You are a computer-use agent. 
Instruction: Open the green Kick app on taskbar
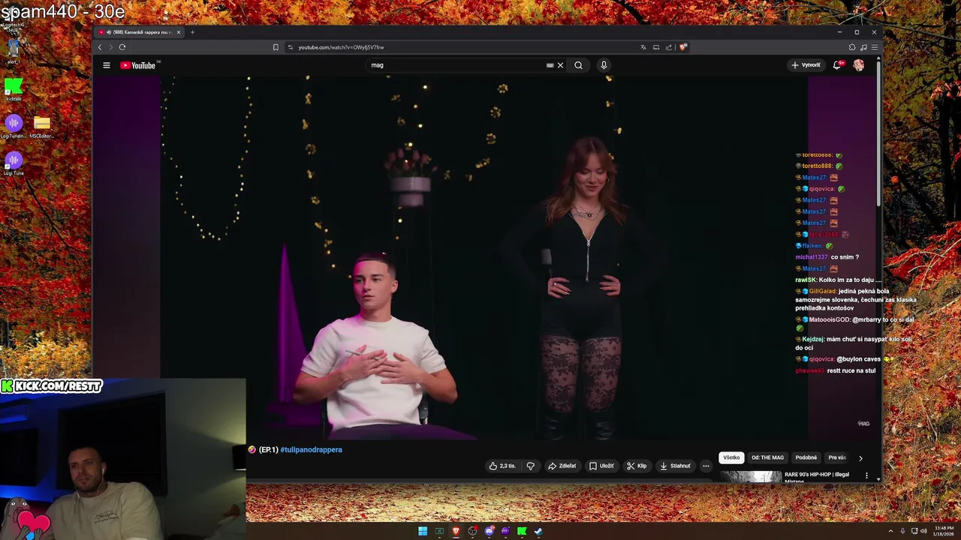[522, 531]
